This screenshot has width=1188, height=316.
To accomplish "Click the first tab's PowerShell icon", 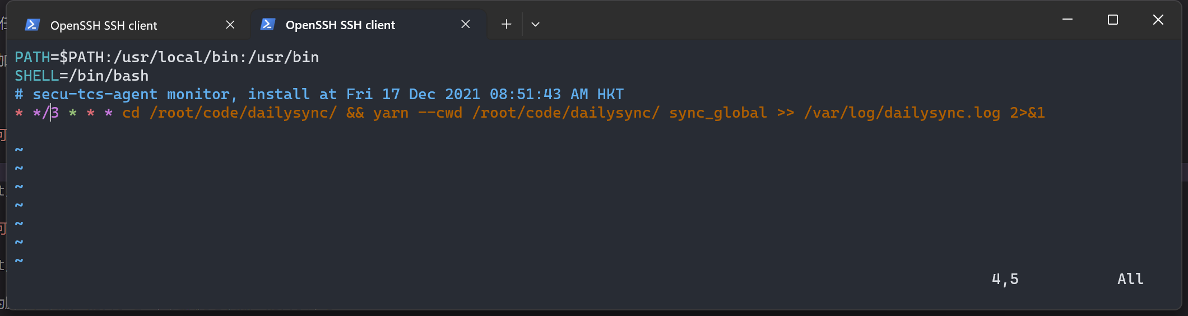I will [32, 25].
